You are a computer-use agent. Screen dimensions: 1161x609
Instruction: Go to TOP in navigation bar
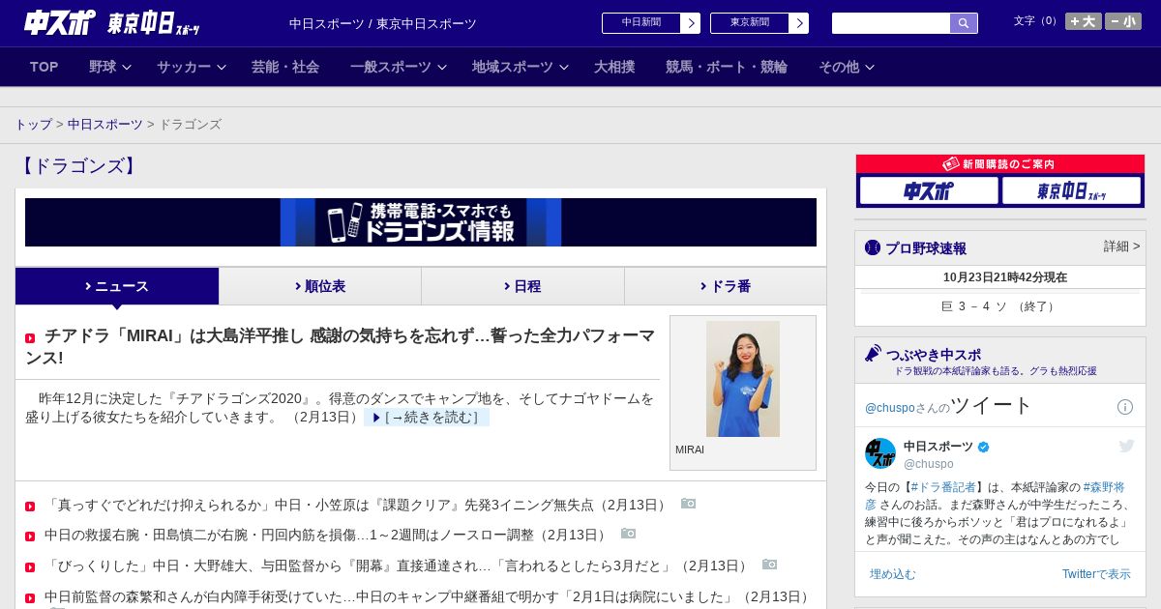coord(45,67)
